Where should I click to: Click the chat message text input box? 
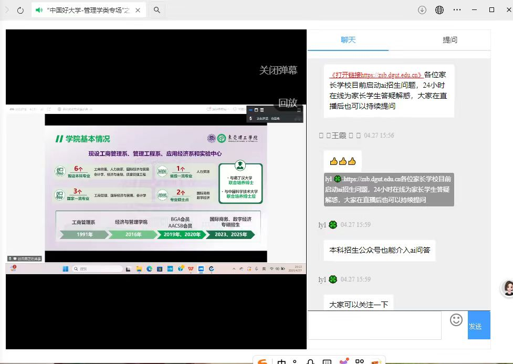pos(374,325)
